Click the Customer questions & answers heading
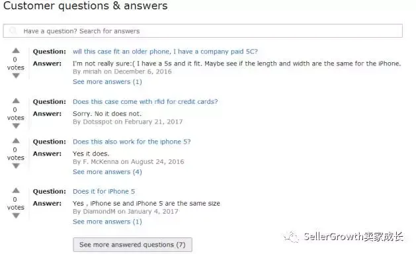Viewport: 416px width, 254px height. (x=85, y=5)
